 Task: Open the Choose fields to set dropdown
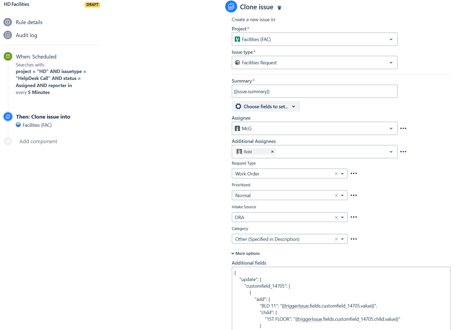[x=266, y=106]
